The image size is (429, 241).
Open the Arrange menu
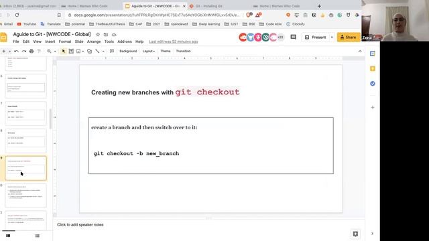(94, 42)
